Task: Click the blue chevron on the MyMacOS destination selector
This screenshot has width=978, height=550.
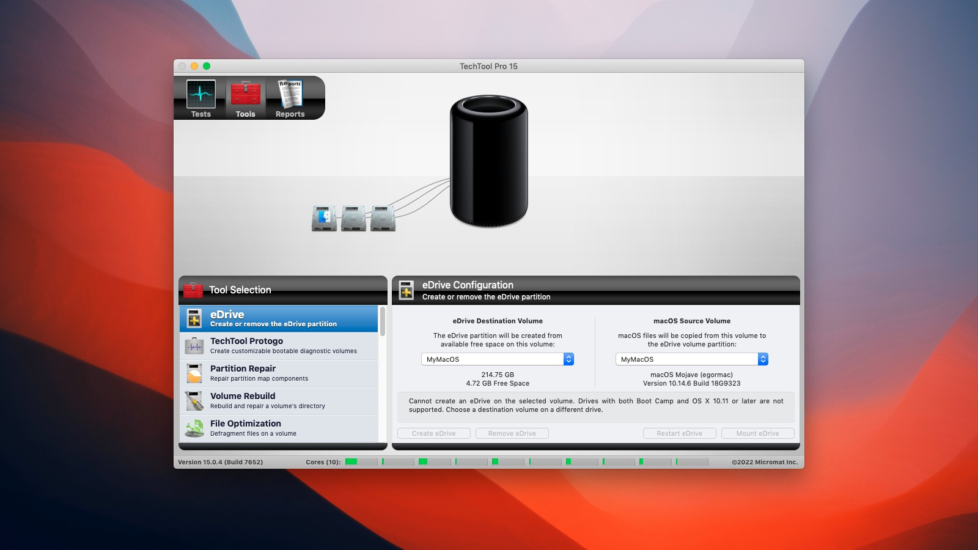Action: point(568,359)
